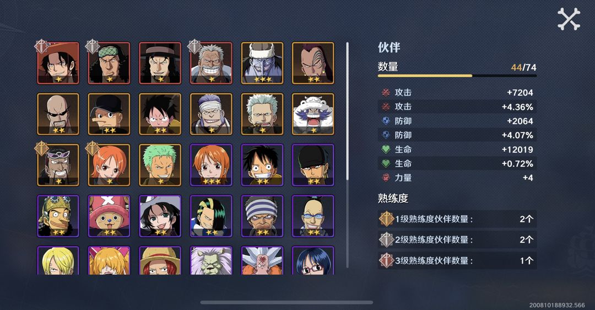The image size is (595, 310).
Task: Select Smoker with cigars portrait
Action: click(262, 114)
